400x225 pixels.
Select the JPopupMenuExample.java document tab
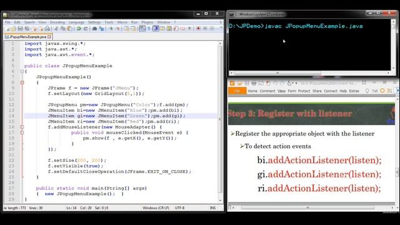(27, 37)
